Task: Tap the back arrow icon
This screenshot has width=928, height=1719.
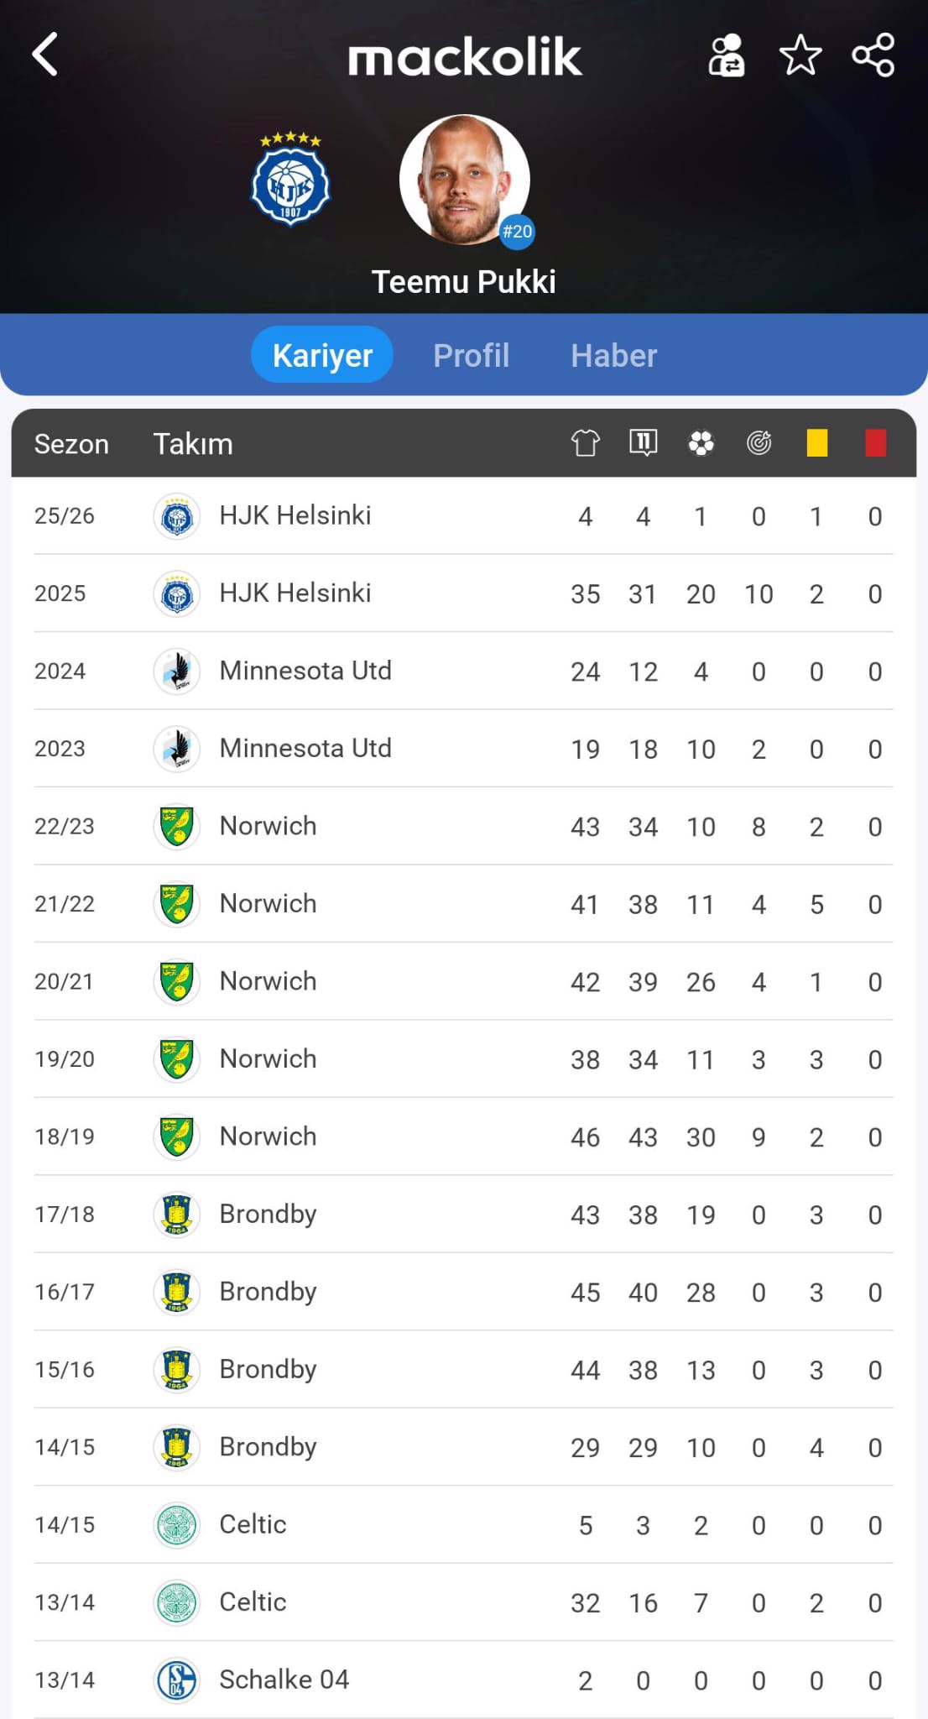Action: pyautogui.click(x=46, y=55)
